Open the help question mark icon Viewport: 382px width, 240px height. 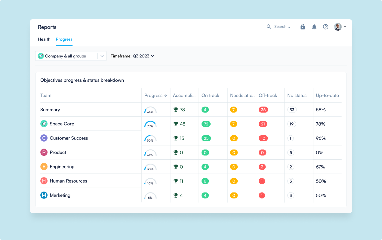[325, 27]
